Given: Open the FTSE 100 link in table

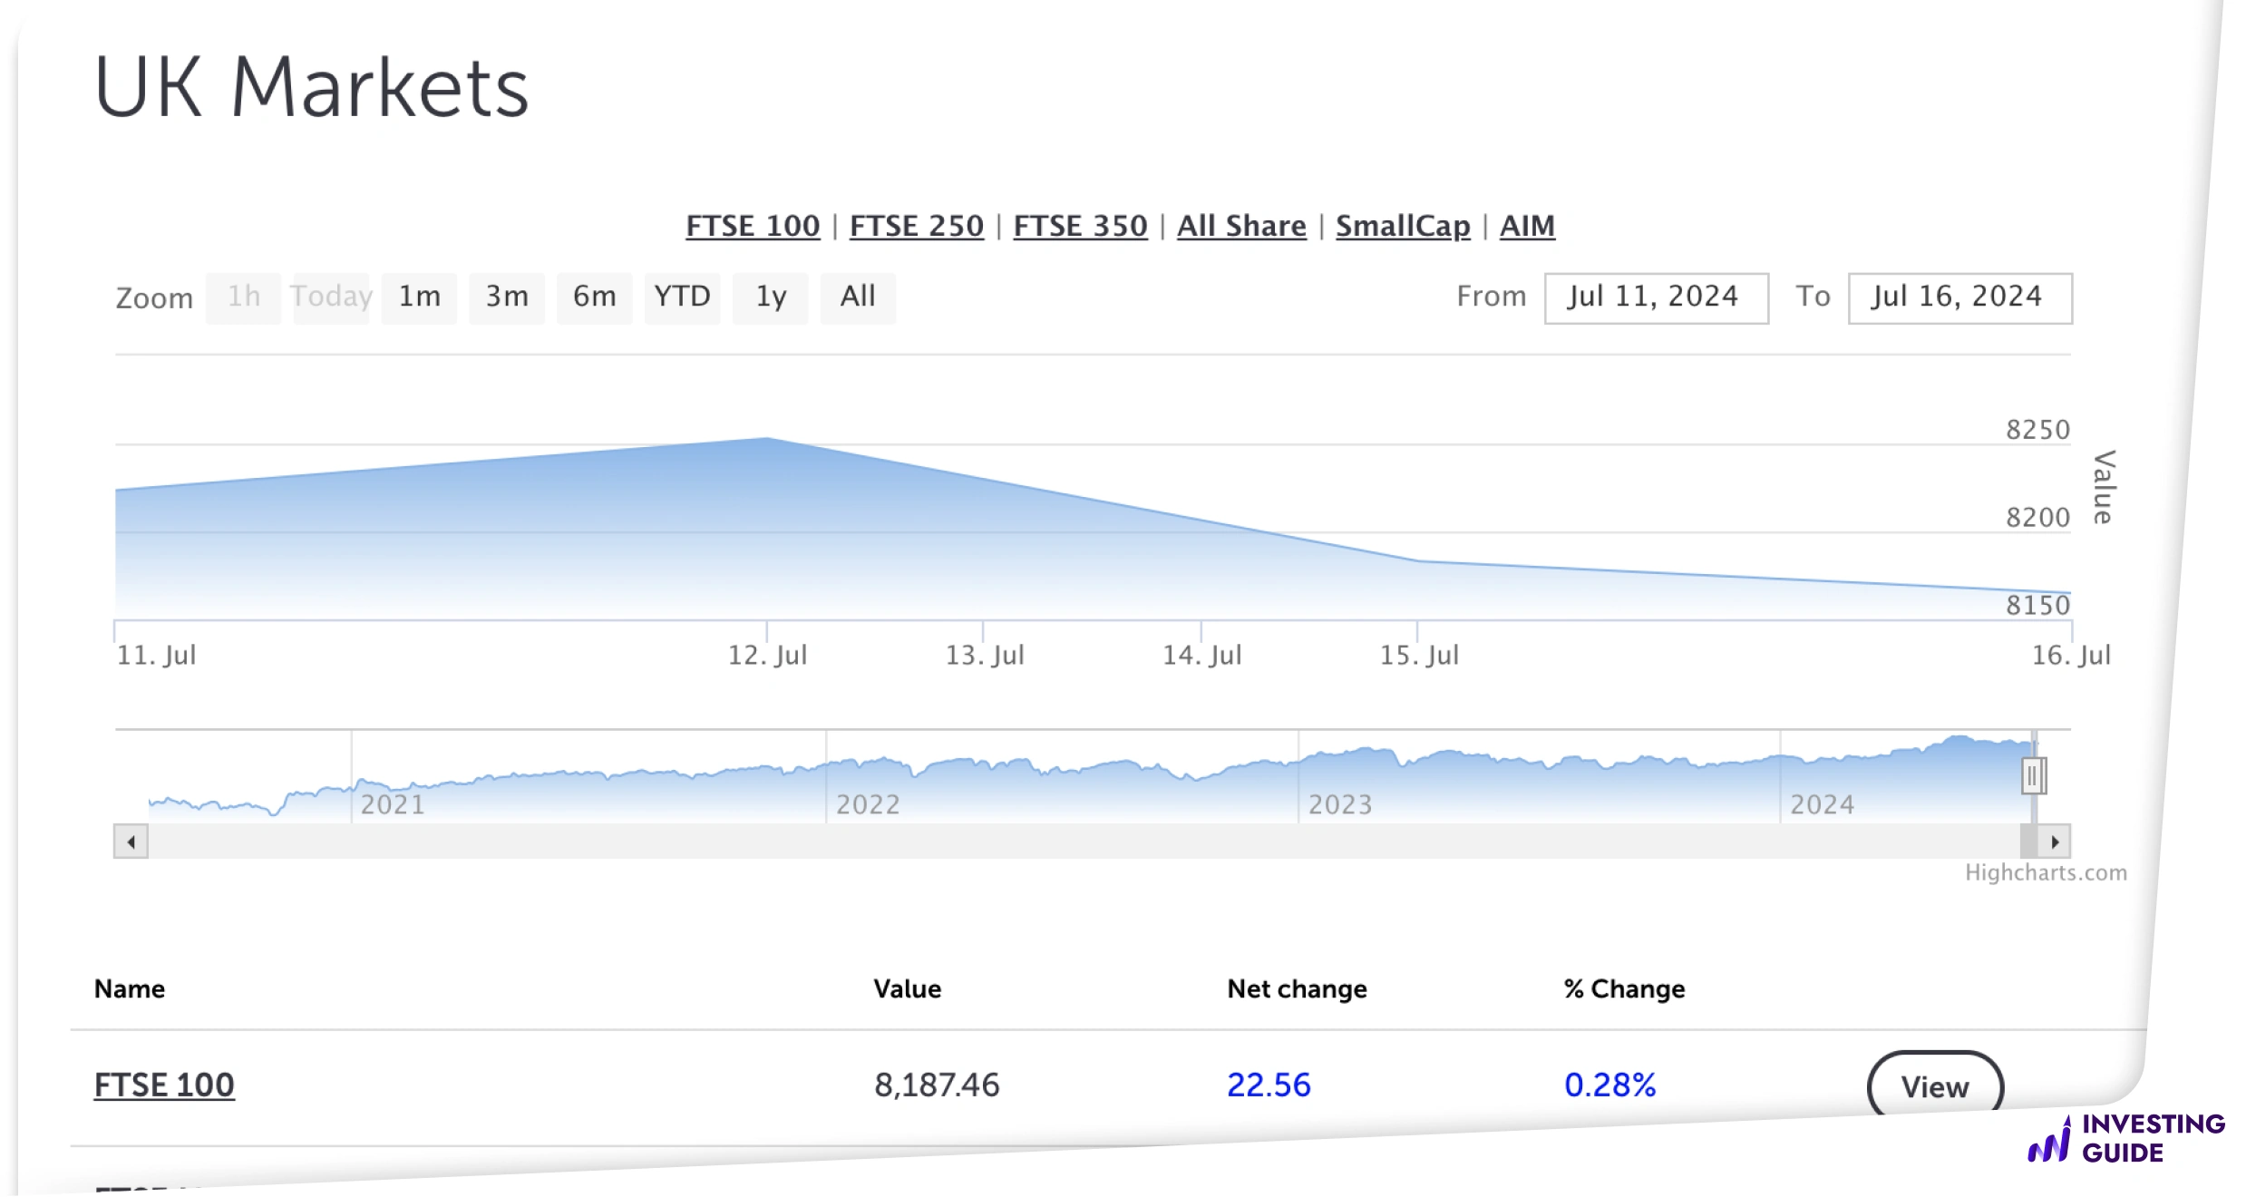Looking at the screenshot, I should (164, 1085).
